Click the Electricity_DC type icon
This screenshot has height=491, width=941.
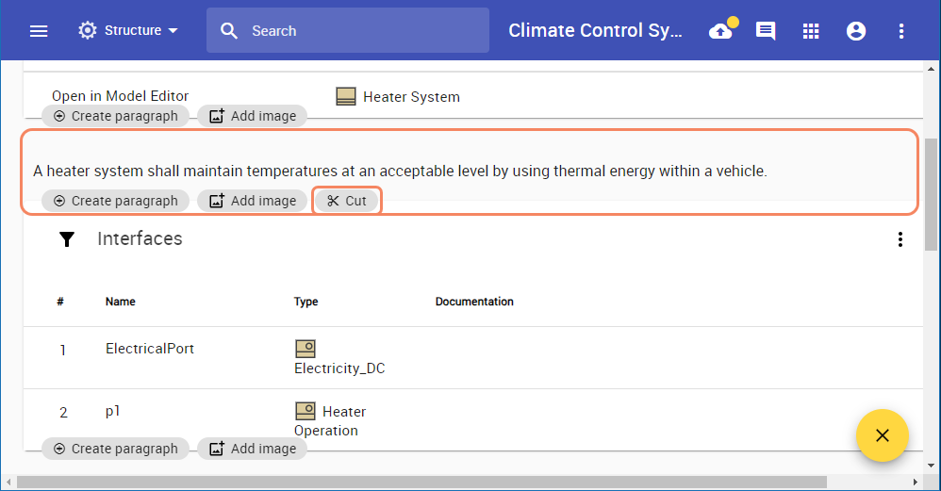pos(305,349)
